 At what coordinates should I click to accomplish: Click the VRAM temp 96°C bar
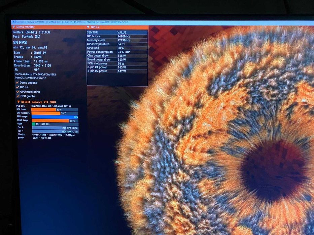(55, 121)
